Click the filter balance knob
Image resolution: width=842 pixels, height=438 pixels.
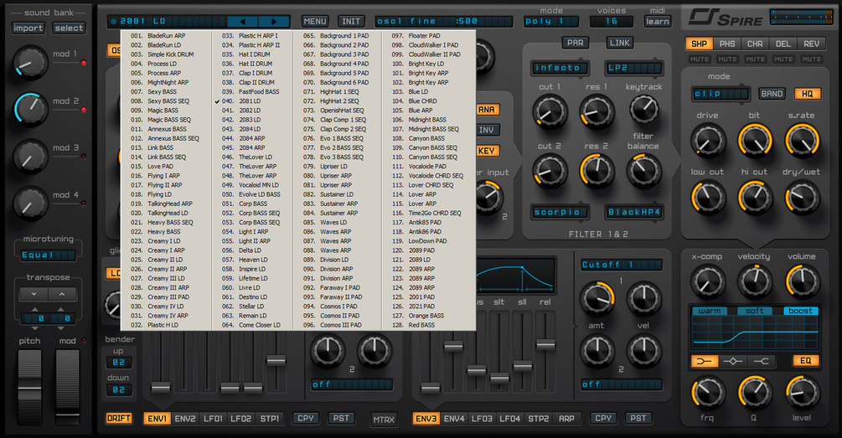pos(643,171)
